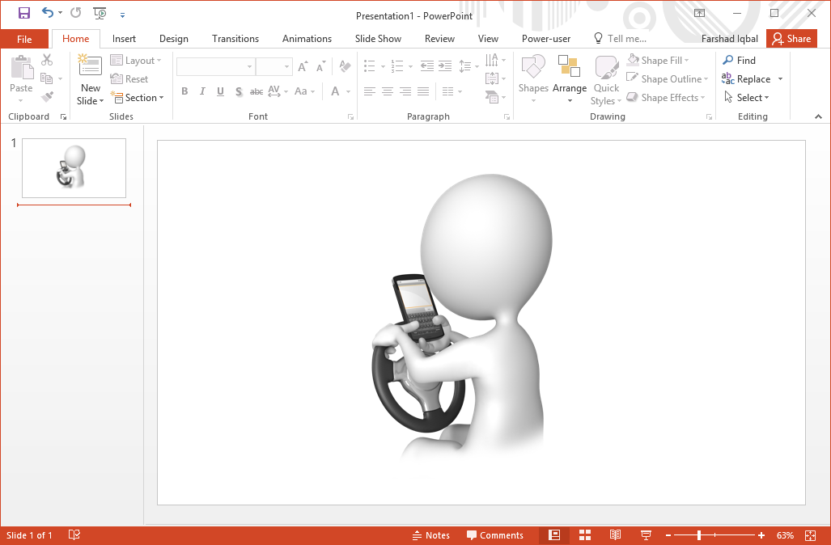Open the Format Painter
This screenshot has height=545, width=831.
[47, 96]
